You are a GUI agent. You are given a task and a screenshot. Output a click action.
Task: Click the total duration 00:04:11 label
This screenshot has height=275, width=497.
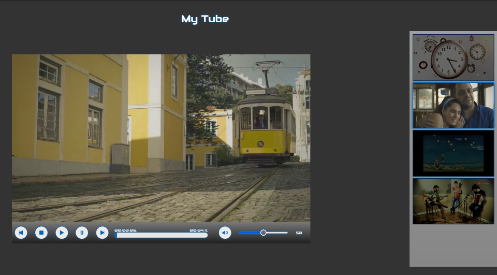click(x=199, y=230)
